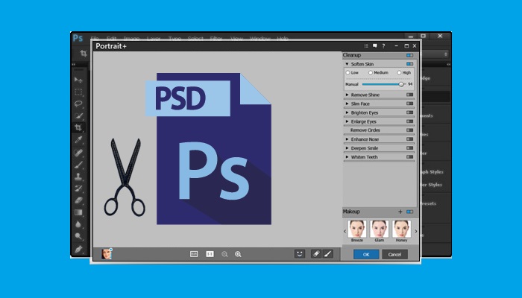Expand the Enlarge Eyes section arrow
This screenshot has height=298, width=522.
click(x=347, y=121)
